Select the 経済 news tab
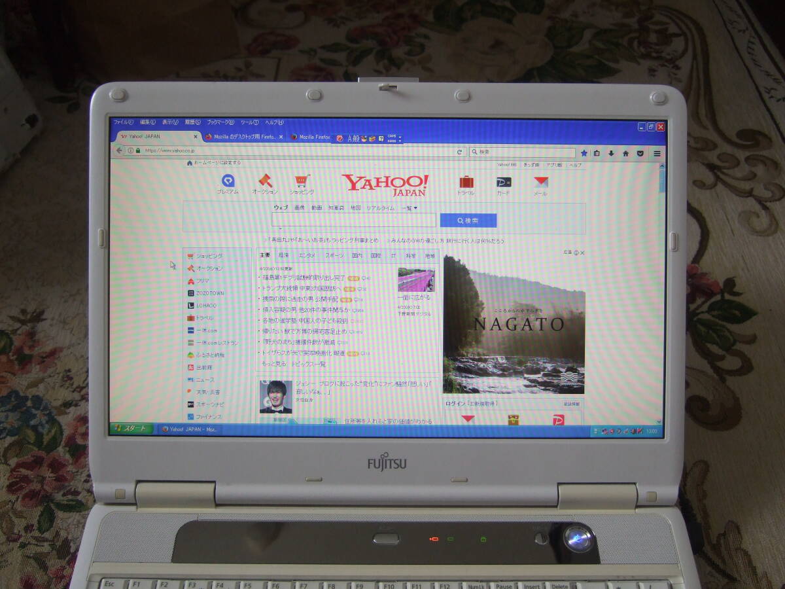 coord(283,255)
